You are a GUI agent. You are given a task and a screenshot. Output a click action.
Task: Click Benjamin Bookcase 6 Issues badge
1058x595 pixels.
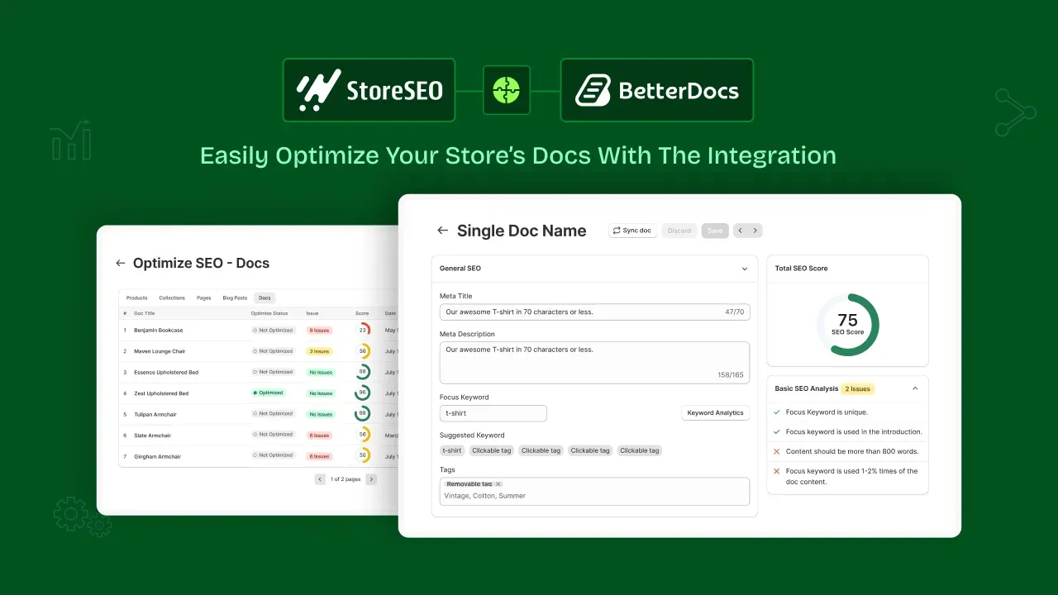(x=319, y=330)
